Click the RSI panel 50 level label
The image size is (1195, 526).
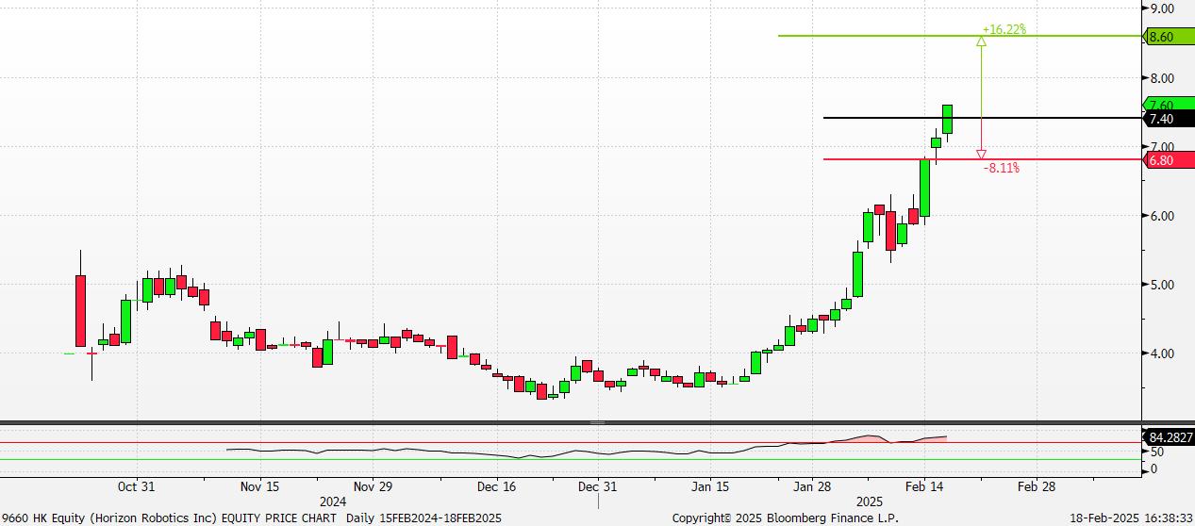coord(1155,452)
